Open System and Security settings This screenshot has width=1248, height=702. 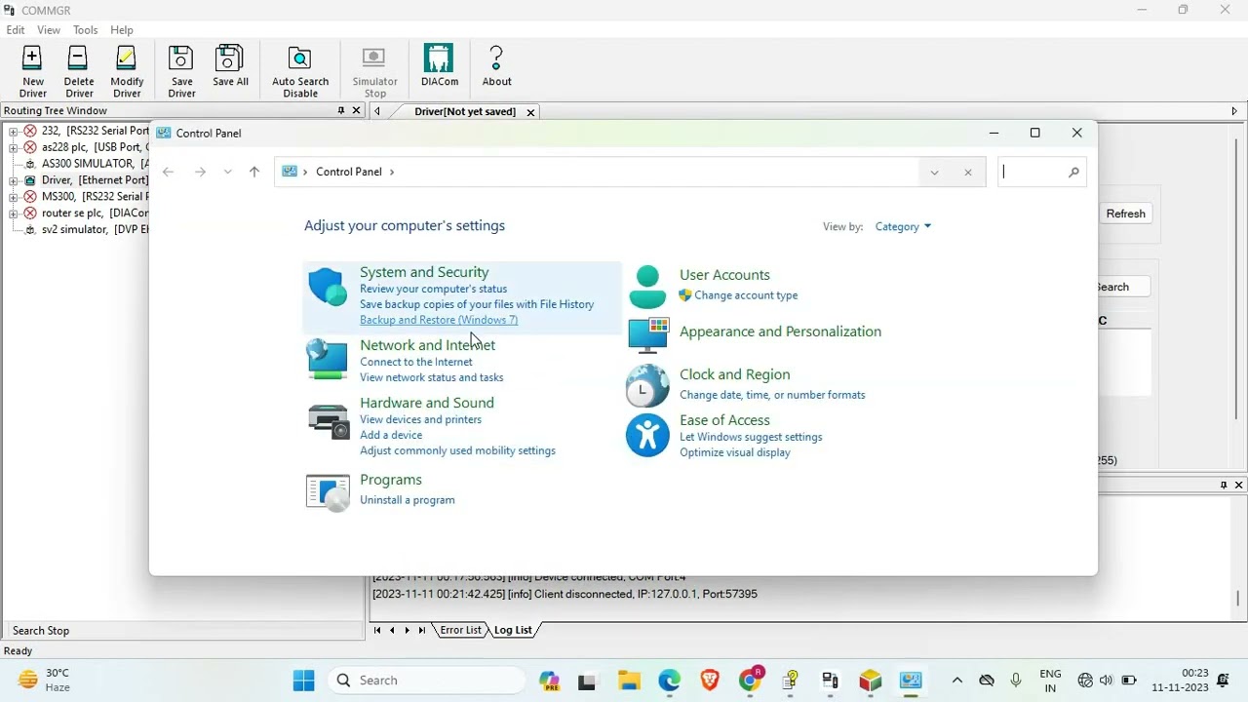coord(424,272)
